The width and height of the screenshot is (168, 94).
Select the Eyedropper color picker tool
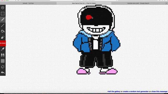[3, 49]
